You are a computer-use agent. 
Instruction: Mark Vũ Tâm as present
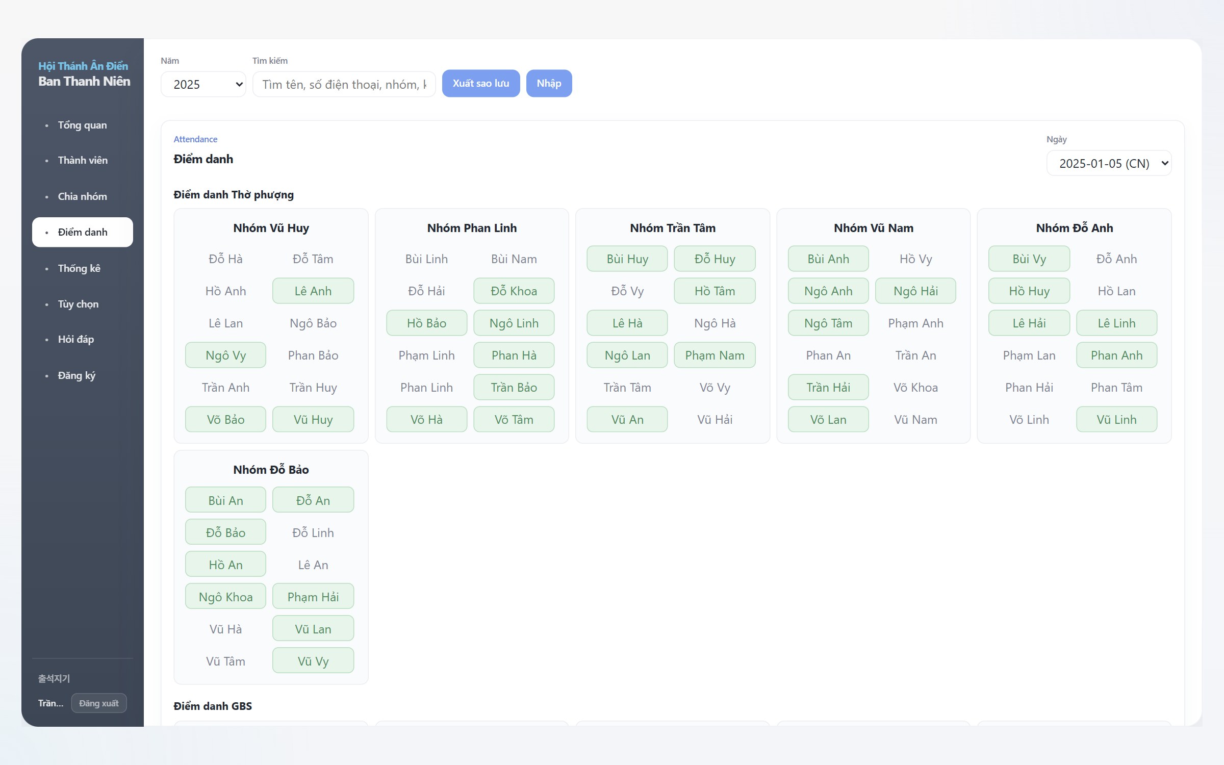pyautogui.click(x=225, y=661)
